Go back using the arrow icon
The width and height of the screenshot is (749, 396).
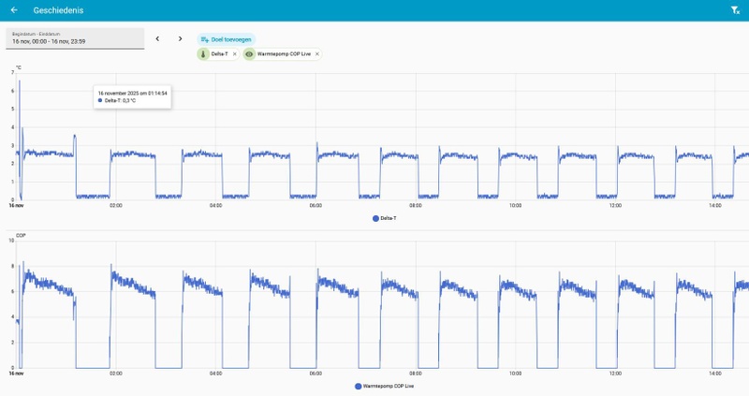coord(14,10)
